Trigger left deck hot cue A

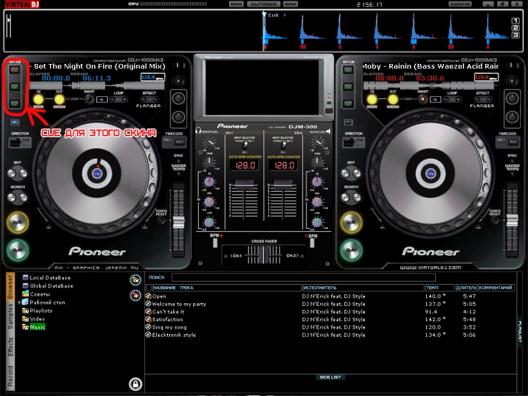pos(14,69)
